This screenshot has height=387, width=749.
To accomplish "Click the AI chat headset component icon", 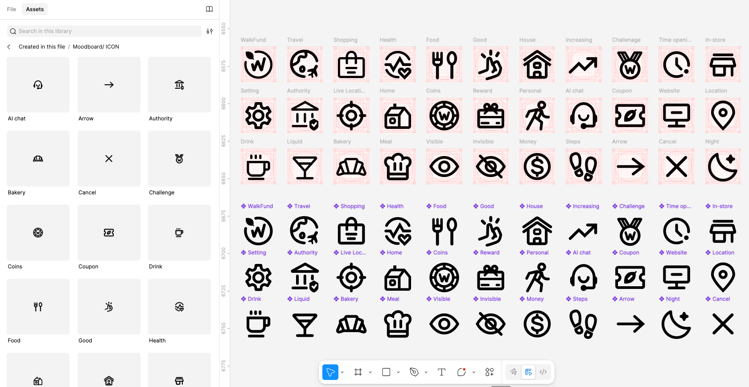I will pos(584,277).
